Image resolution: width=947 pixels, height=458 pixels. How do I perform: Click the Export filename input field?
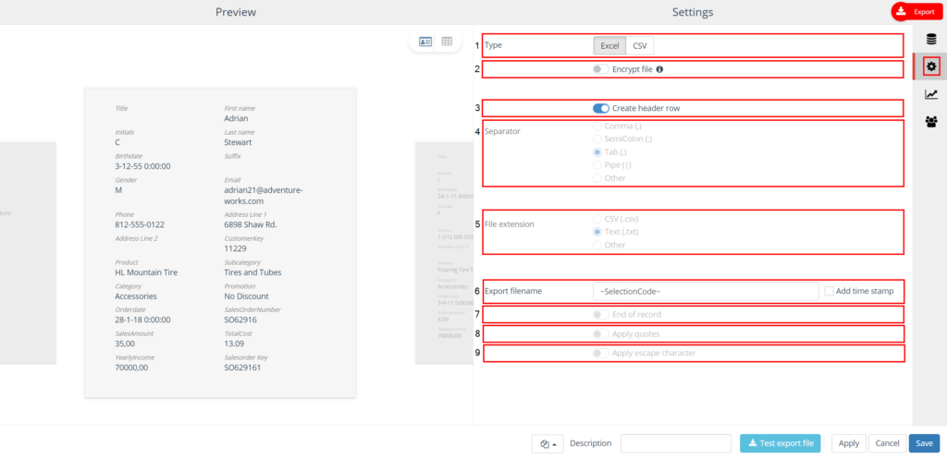tap(705, 291)
